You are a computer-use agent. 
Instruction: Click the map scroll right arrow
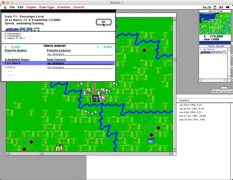pyautogui.click(x=171, y=153)
